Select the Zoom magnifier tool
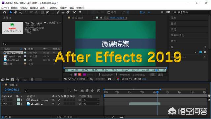This screenshot has width=211, height=119. pyautogui.click(x=20, y=12)
